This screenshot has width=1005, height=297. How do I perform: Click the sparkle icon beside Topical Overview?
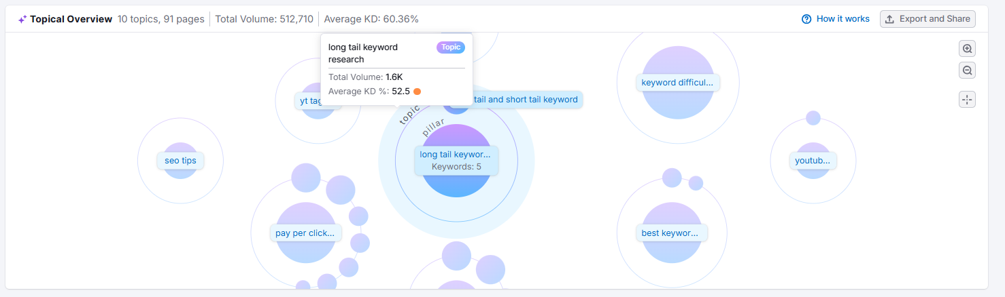coord(22,19)
